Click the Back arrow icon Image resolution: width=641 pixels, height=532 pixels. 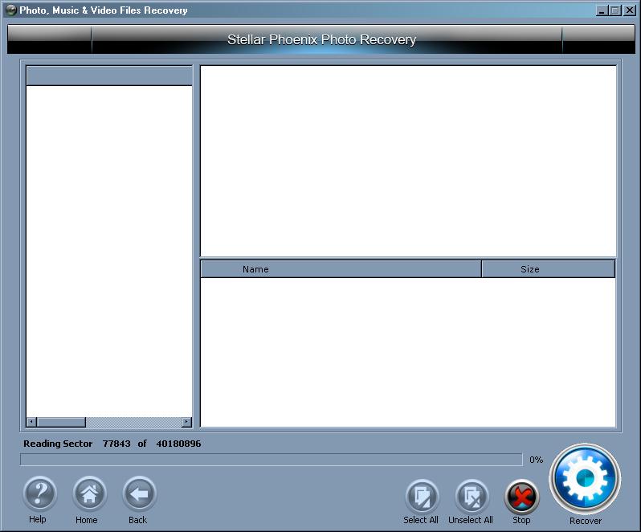(139, 494)
